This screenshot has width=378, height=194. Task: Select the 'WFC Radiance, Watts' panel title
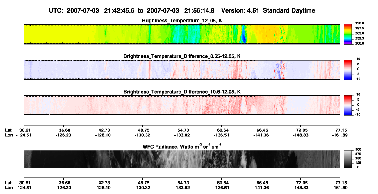[182, 147]
